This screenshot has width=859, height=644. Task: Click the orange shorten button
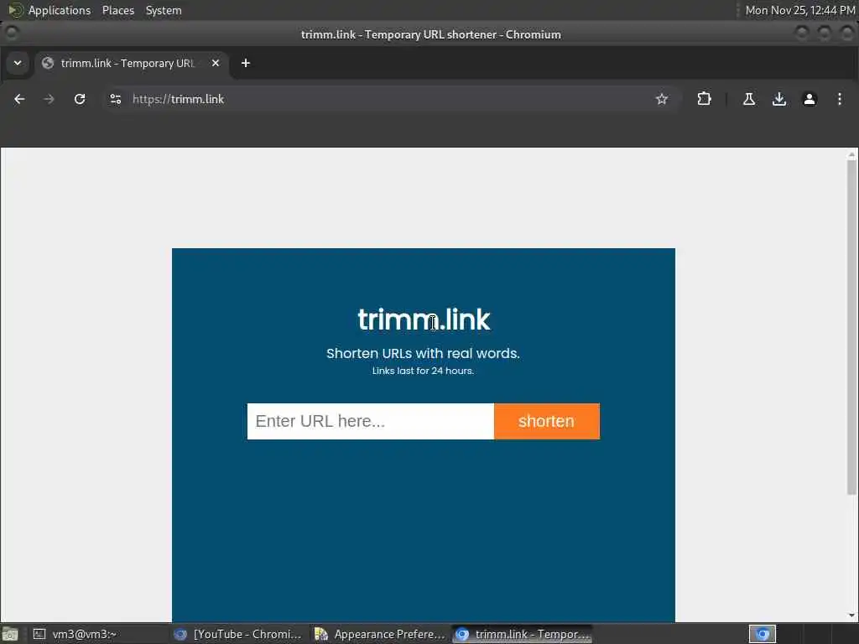pos(547,421)
